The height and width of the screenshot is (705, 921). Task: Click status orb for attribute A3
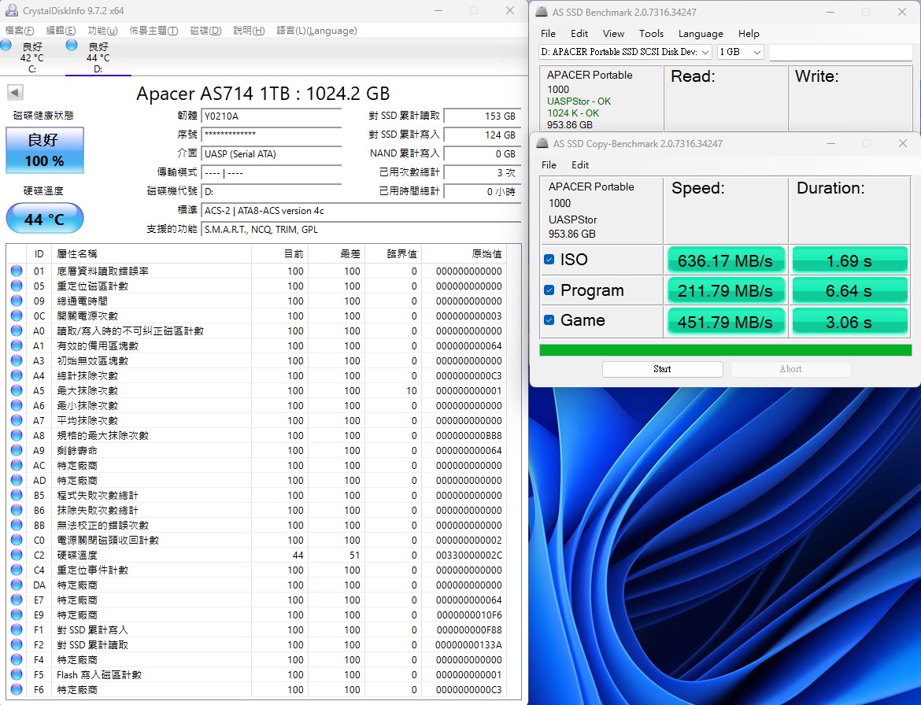pos(17,360)
